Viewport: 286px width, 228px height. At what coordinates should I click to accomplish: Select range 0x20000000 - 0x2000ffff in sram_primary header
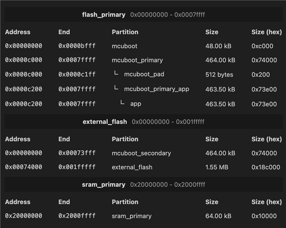point(167,185)
